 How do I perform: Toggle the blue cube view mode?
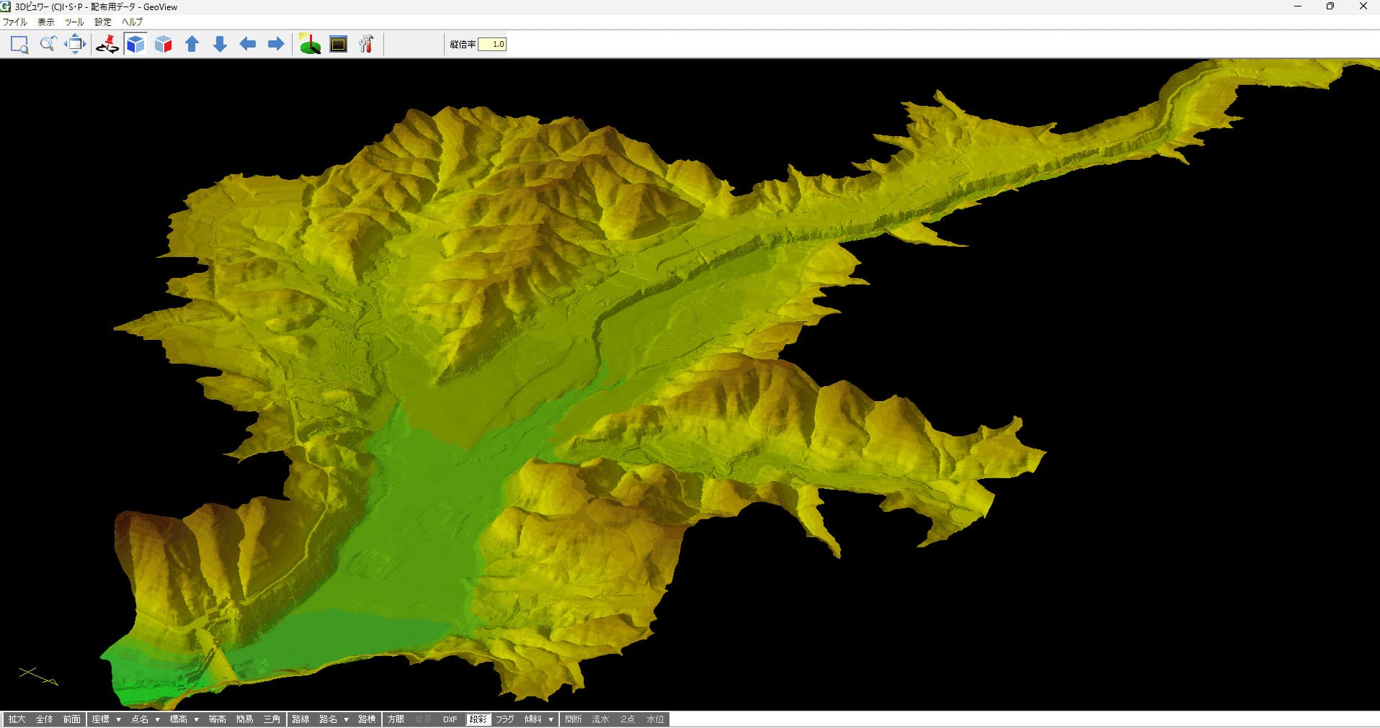pos(135,45)
